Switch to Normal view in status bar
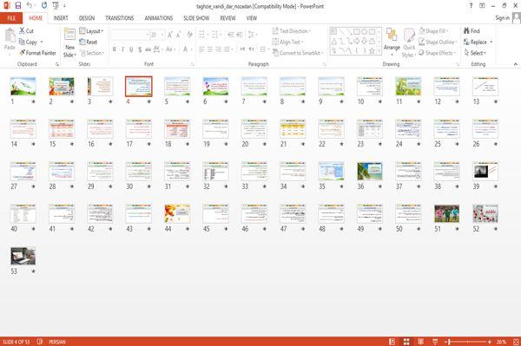The image size is (521, 346). (x=392, y=342)
